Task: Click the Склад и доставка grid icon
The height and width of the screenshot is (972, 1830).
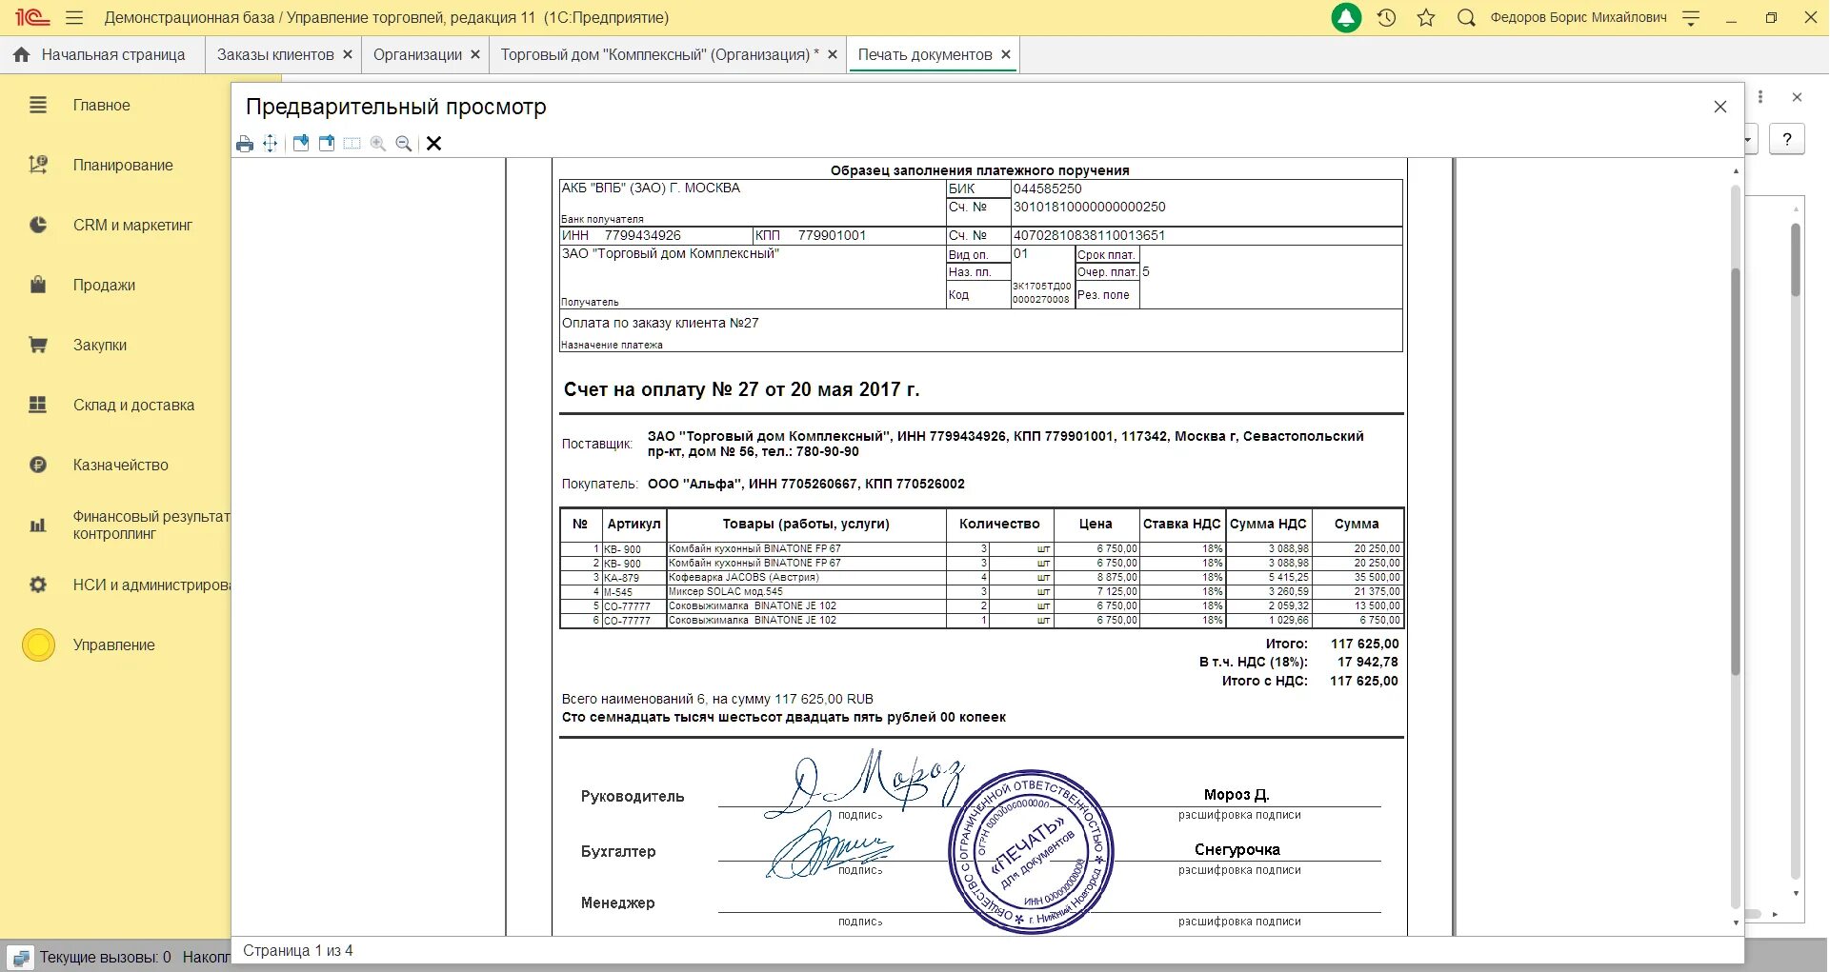Action: pos(38,406)
